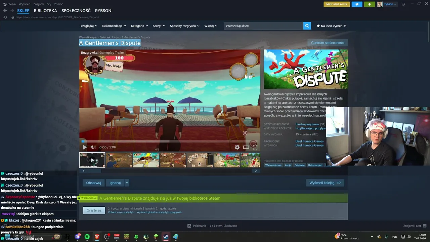Open the Pomoc menu
430x242 pixels.
pos(59,4)
